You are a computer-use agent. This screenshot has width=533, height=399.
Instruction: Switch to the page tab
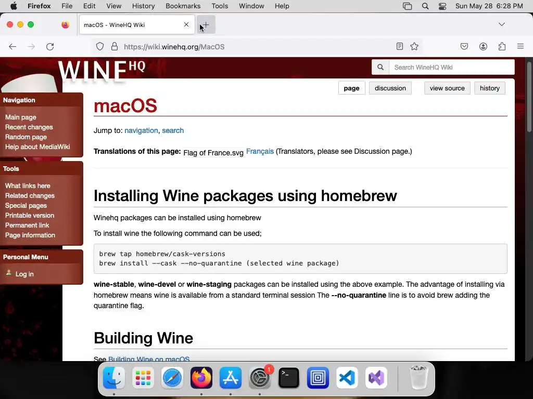[351, 88]
